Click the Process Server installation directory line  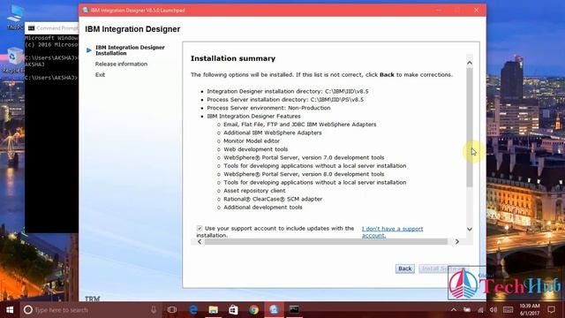tap(285, 100)
